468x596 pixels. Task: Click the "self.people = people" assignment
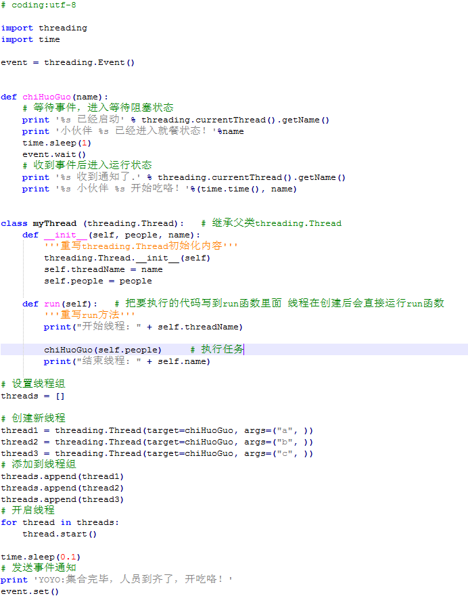[x=97, y=281]
